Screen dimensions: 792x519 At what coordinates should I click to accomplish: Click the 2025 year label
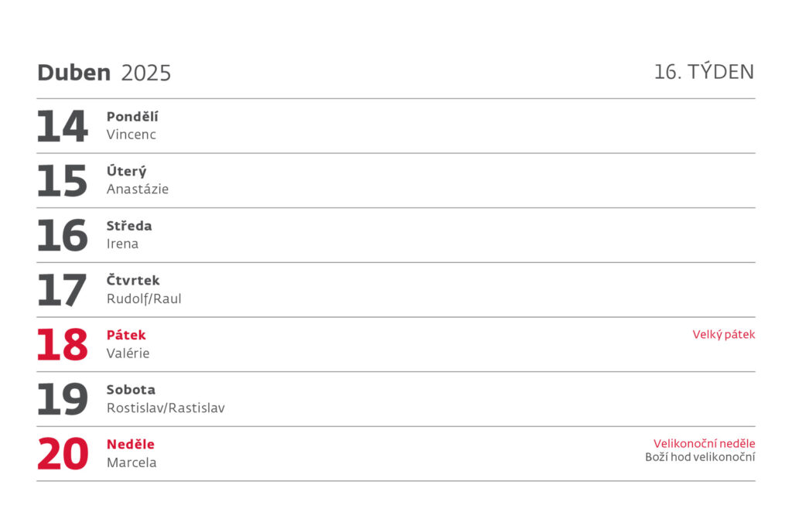point(146,73)
